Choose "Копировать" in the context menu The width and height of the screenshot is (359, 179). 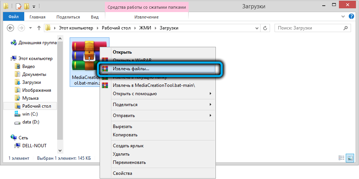pos(125,135)
